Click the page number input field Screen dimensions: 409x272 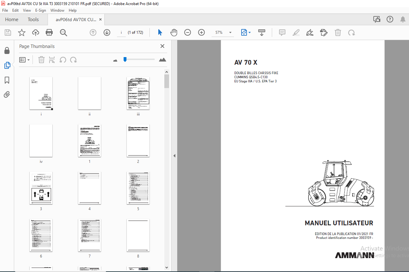click(121, 33)
